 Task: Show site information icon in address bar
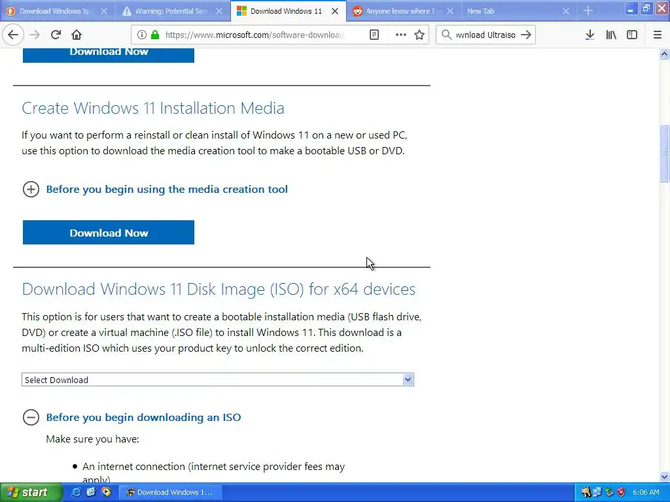pos(142,35)
